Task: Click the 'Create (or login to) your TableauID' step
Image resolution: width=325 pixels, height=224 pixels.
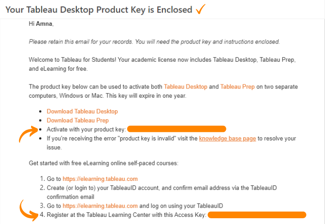Action: click(162, 192)
